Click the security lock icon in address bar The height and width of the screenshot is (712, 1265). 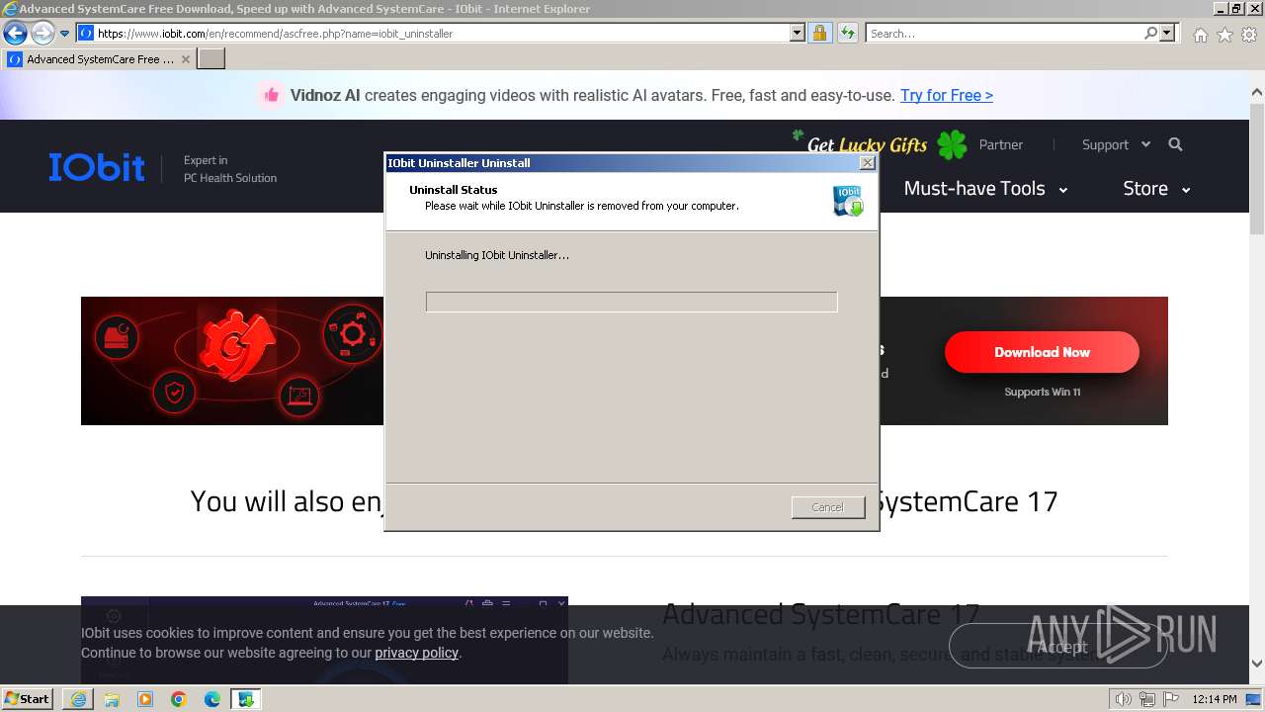coord(819,34)
